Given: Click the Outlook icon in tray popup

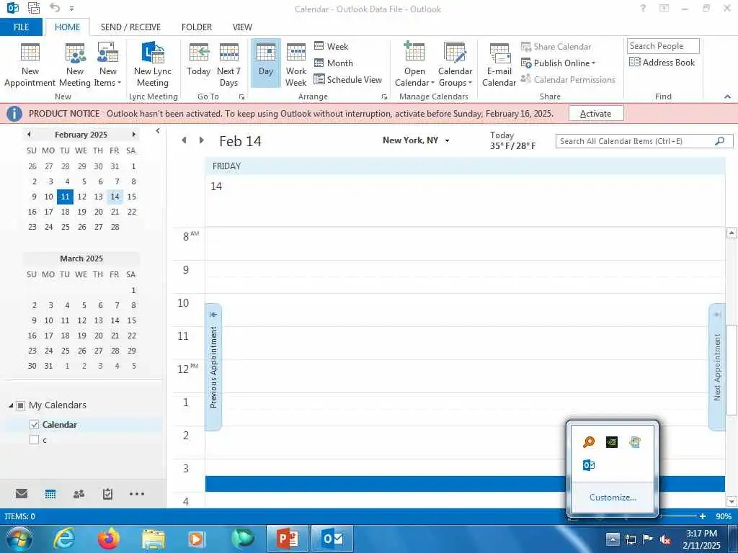Looking at the screenshot, I should 589,465.
